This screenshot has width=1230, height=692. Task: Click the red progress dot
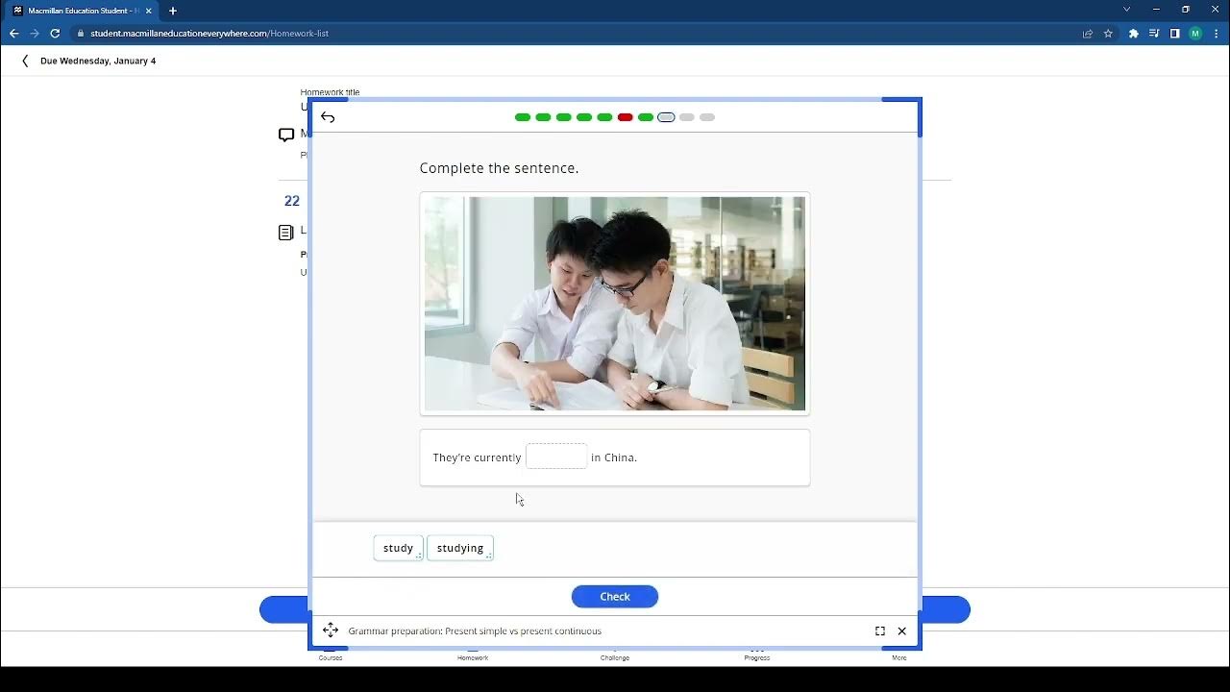pyautogui.click(x=626, y=117)
